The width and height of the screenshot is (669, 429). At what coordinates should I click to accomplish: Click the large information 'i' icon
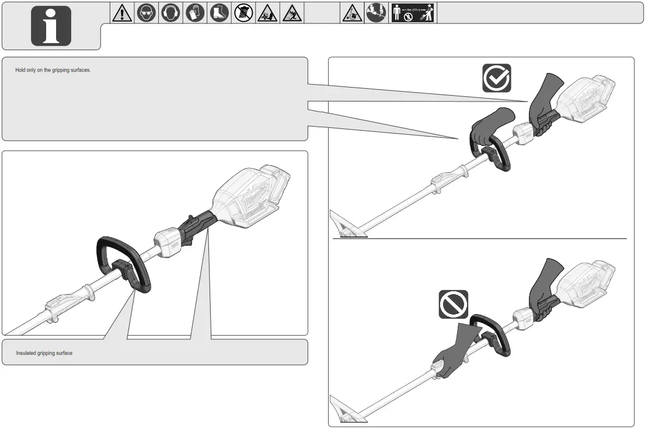[51, 26]
